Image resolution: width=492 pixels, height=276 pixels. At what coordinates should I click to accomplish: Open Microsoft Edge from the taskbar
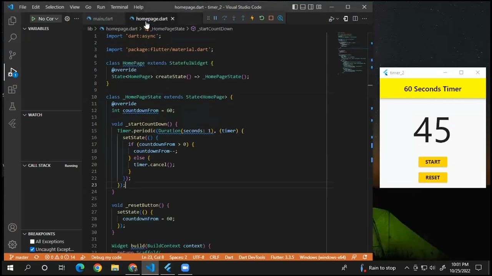click(80, 268)
